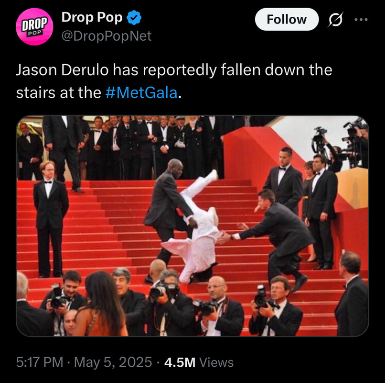Open the Drop Pop display name link
The image size is (385, 383).
tap(92, 18)
